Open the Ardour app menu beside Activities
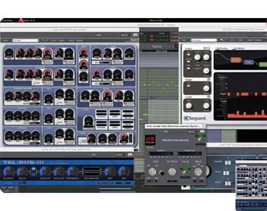The width and height of the screenshot is (267, 211). click(x=27, y=20)
